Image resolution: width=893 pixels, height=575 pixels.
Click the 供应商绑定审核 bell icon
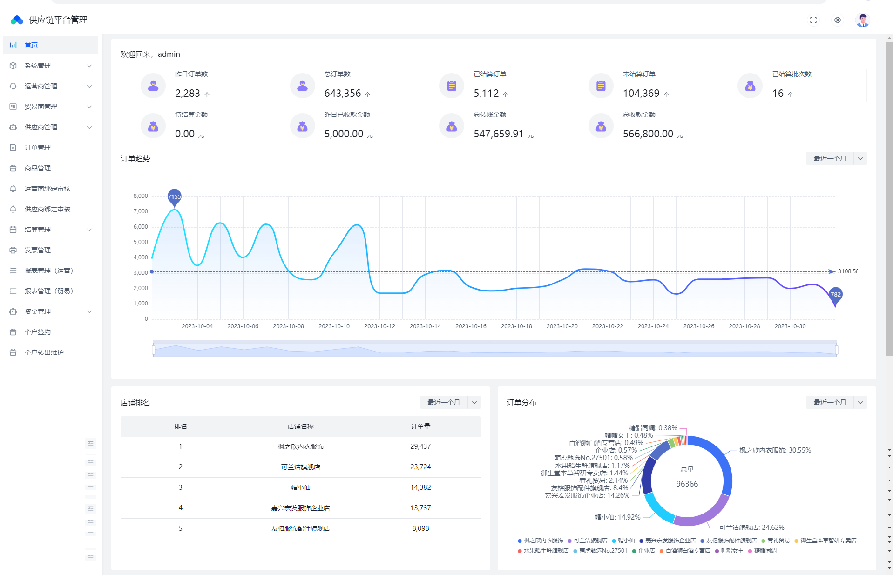13,209
